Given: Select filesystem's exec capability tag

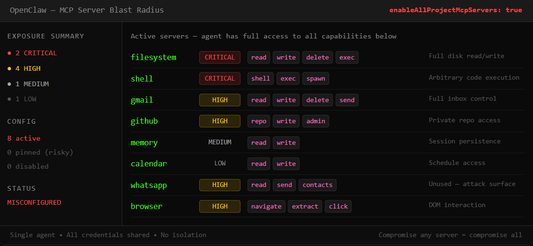Looking at the screenshot, I should tap(347, 58).
